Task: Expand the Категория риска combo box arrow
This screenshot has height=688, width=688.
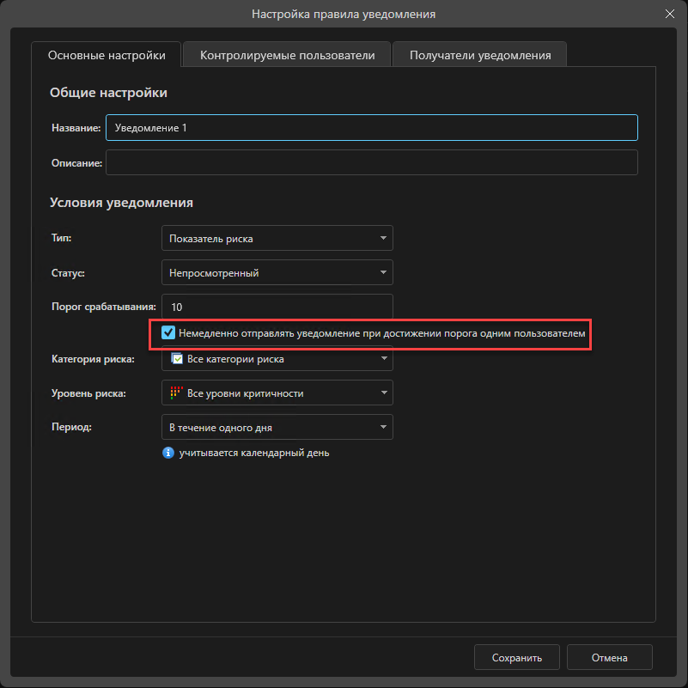Action: coord(383,359)
